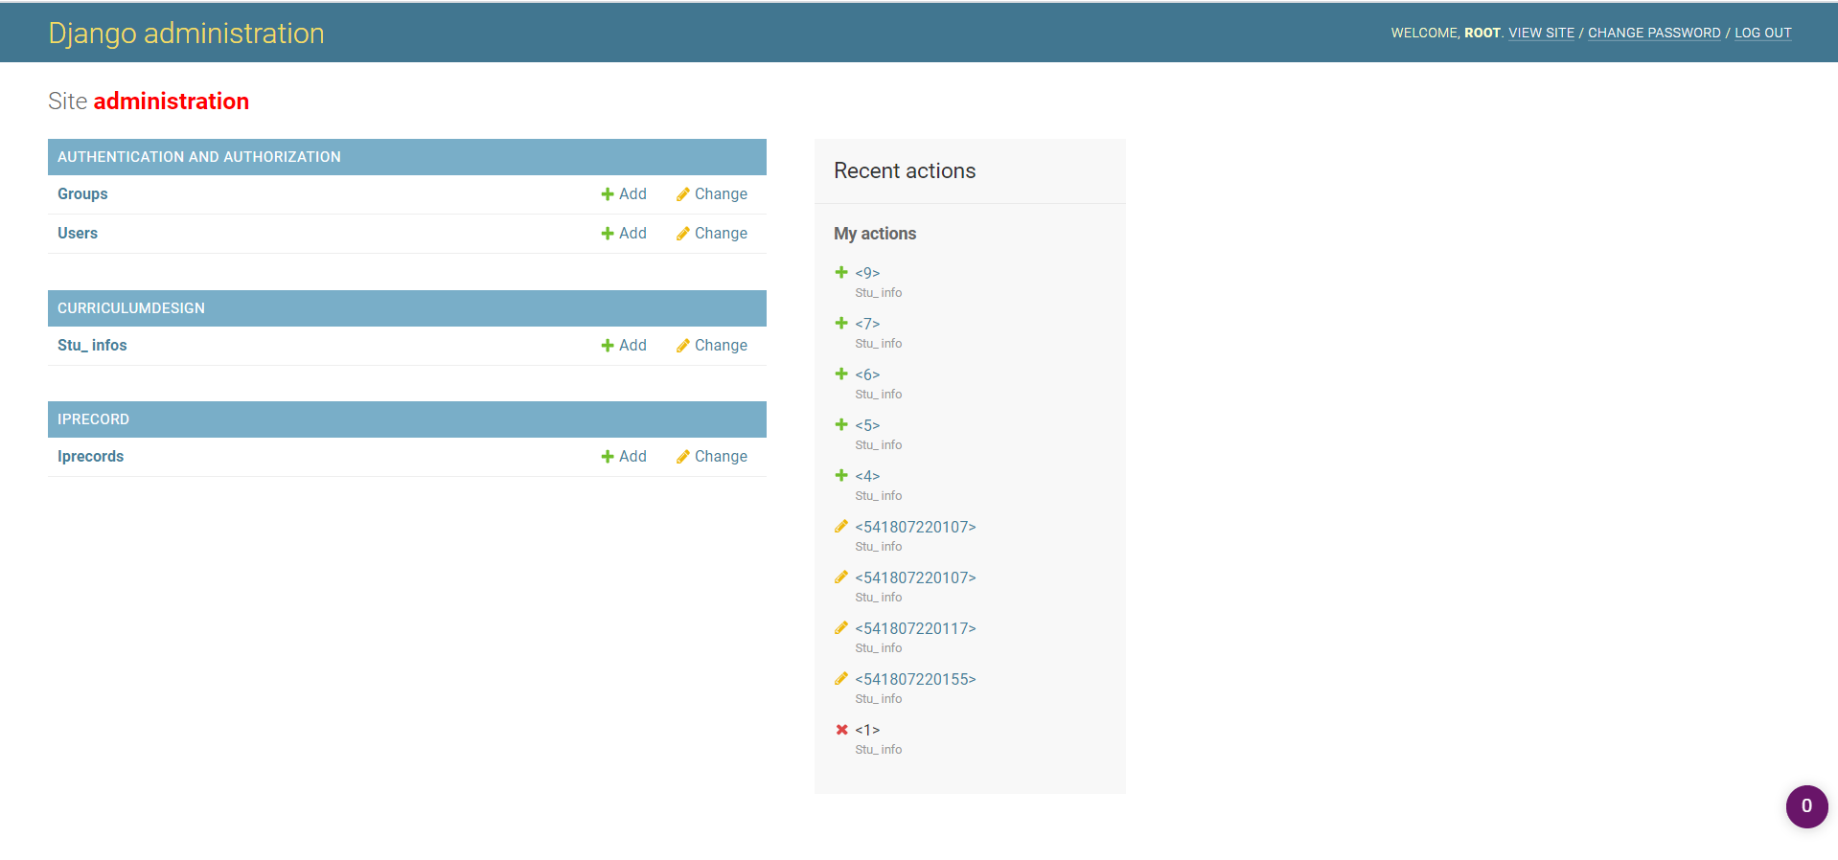
Task: Click the plus icon in Iprecords row
Action: pyautogui.click(x=608, y=457)
